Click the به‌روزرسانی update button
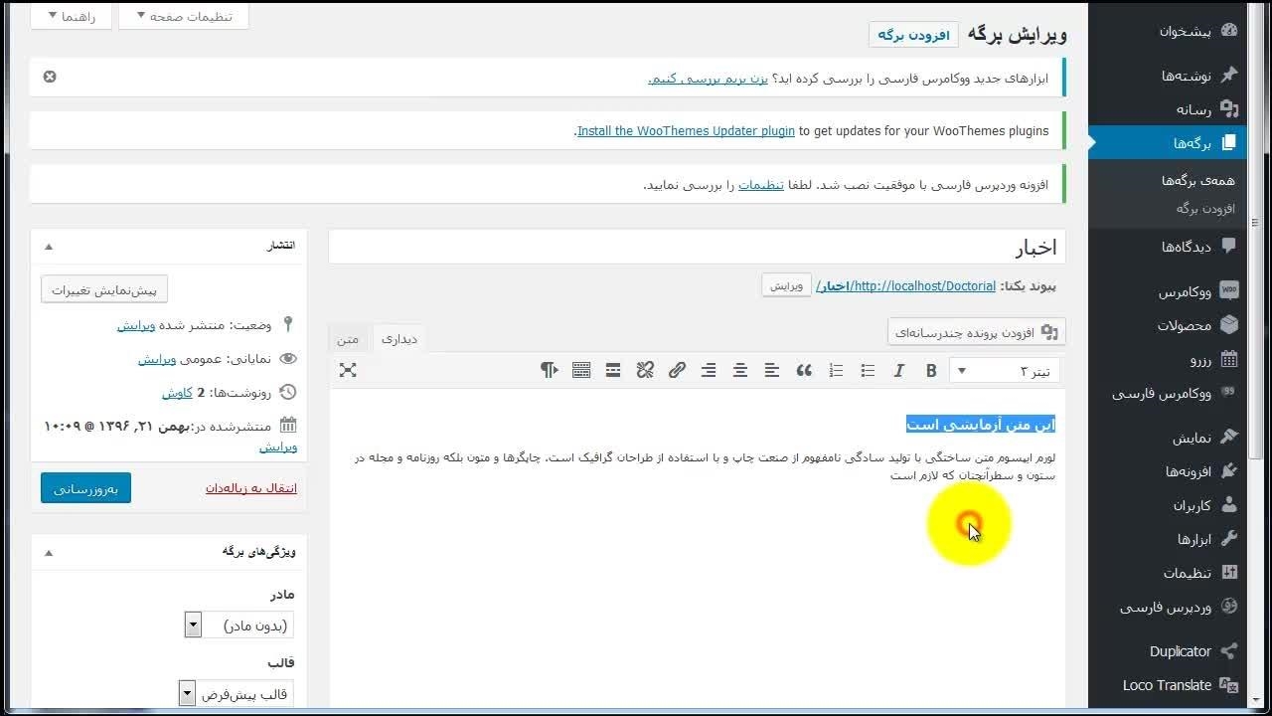The image size is (1272, 716). tap(85, 488)
